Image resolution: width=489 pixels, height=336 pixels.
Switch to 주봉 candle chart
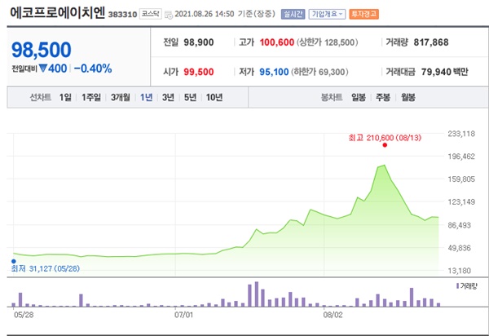pyautogui.click(x=383, y=97)
